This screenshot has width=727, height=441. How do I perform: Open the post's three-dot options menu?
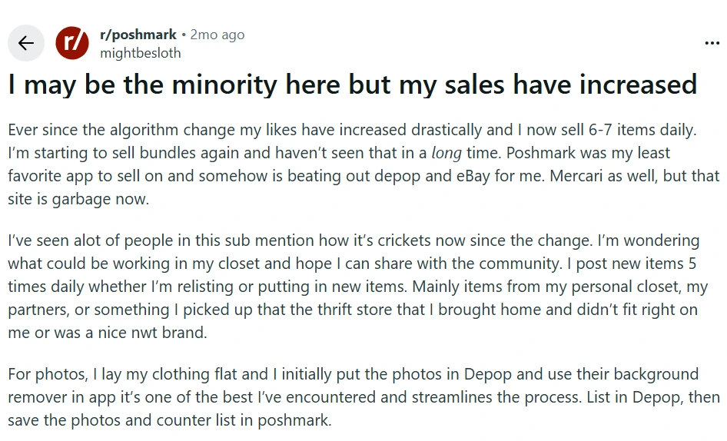click(712, 43)
